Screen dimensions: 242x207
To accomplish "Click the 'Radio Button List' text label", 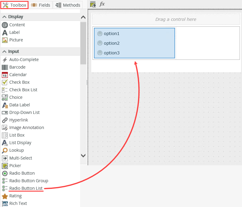I will [x=26, y=188].
